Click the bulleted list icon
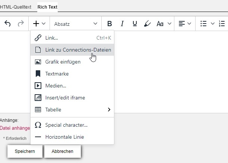The width and height of the screenshot is (228, 163). 203,24
